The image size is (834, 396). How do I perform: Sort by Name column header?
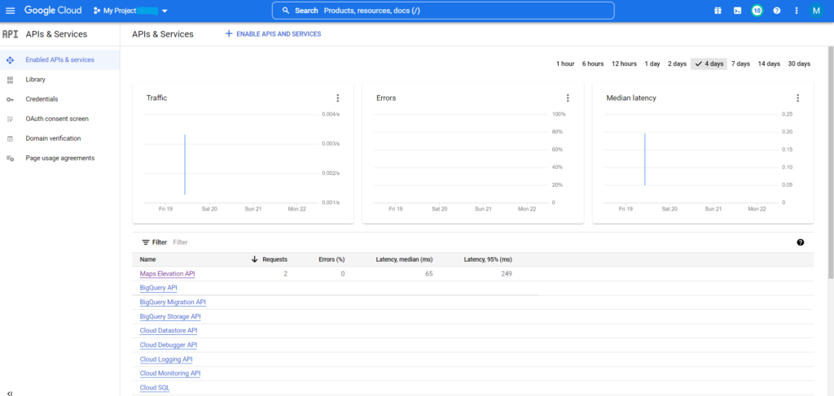click(x=147, y=259)
